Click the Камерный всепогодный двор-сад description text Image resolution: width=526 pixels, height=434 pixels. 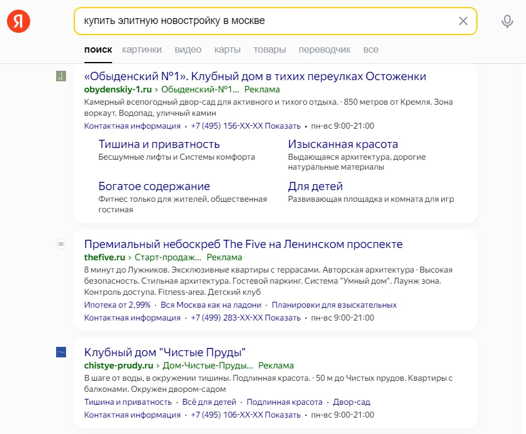tap(268, 108)
